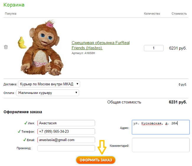This screenshot has width=192, height=166.
Task: Click the green checkmark next to Имя
Action: [x=25, y=123]
